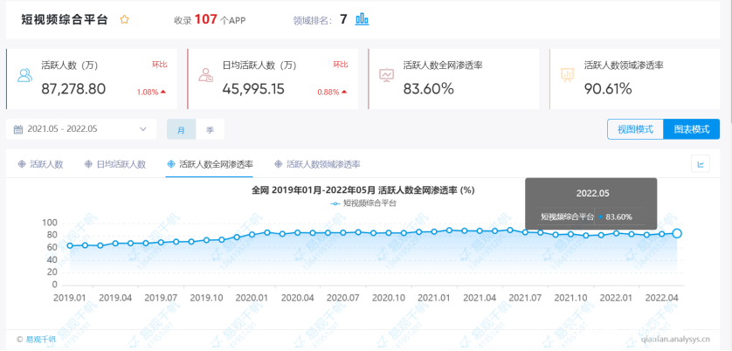The image size is (732, 351).
Task: Click the 环比 label on 活跃人数 card
Action: tap(159, 65)
